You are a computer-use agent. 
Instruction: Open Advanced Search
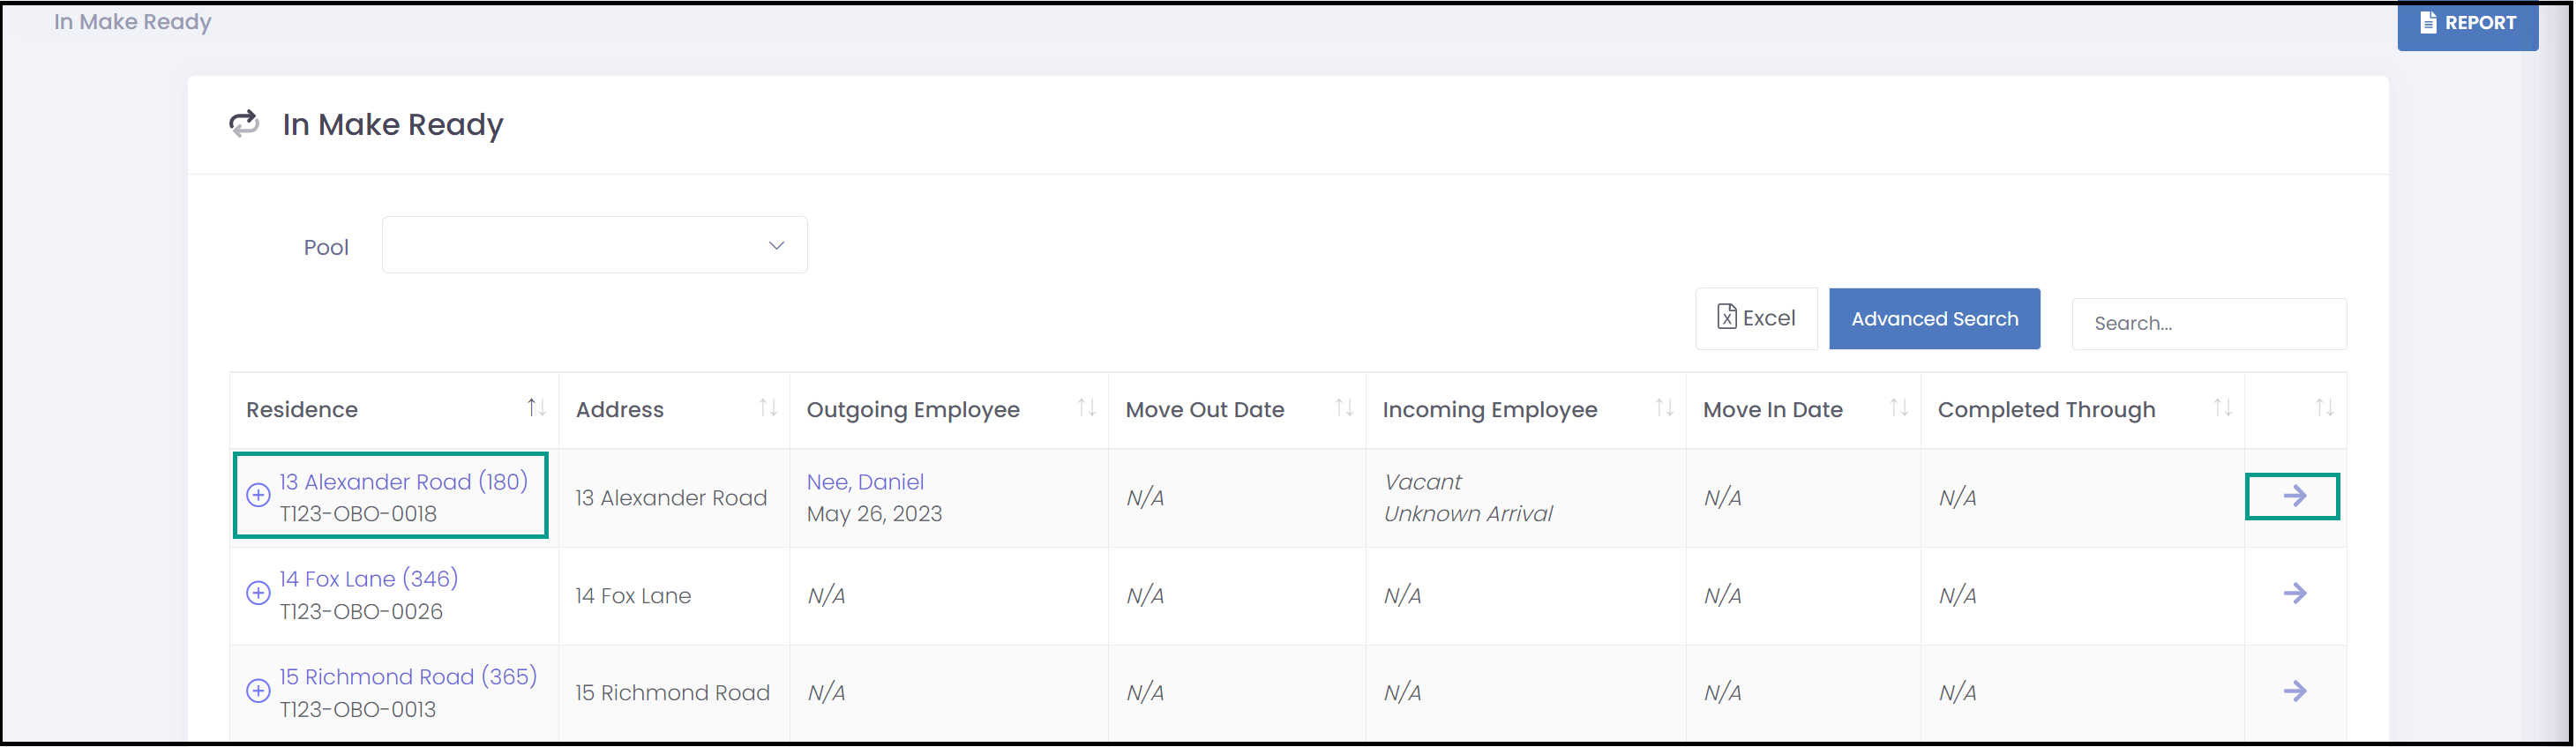coord(1934,318)
